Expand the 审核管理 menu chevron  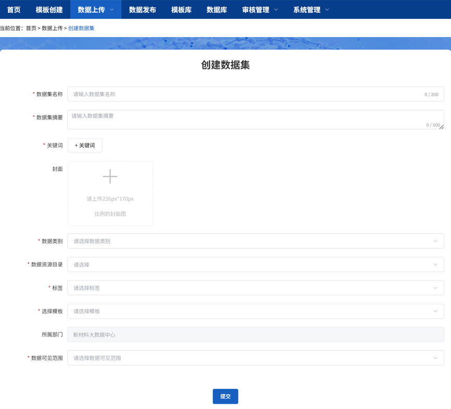(275, 9)
